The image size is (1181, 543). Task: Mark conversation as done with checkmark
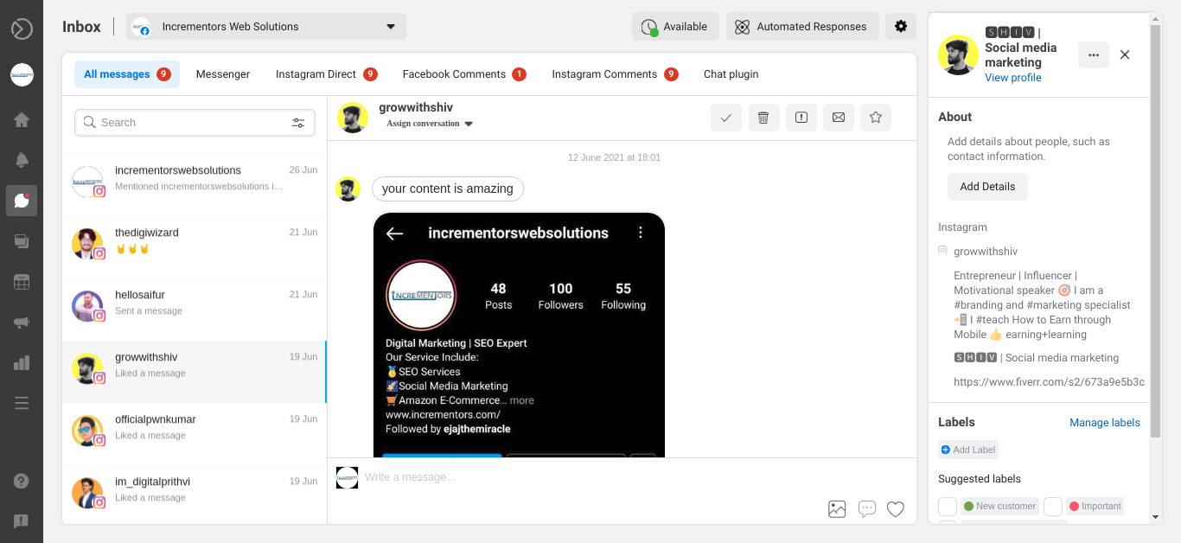726,118
